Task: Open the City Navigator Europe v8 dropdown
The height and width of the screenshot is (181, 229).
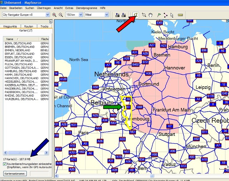Action: [48, 15]
